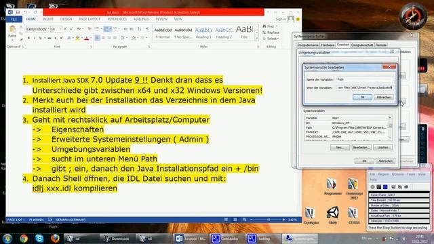This screenshot has height=244, width=434.
Task: Align text left in the Paragraph group
Action: [98, 38]
